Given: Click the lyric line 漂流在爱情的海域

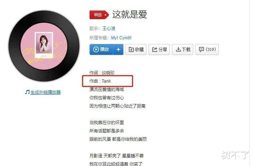Looking at the screenshot, I should pyautogui.click(x=106, y=89).
